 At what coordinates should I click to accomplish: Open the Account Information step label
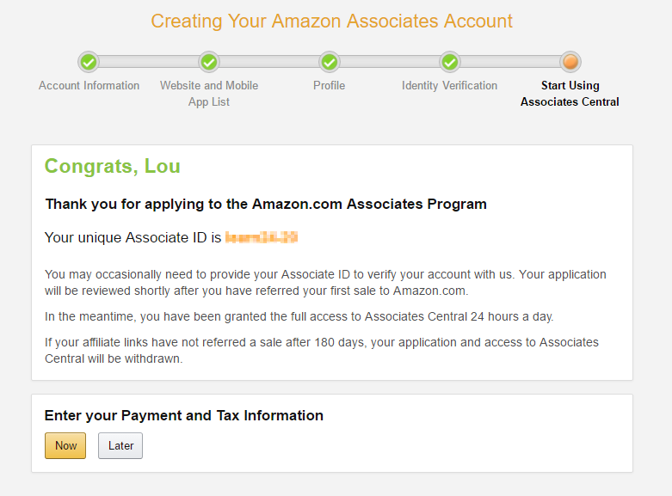[x=89, y=86]
